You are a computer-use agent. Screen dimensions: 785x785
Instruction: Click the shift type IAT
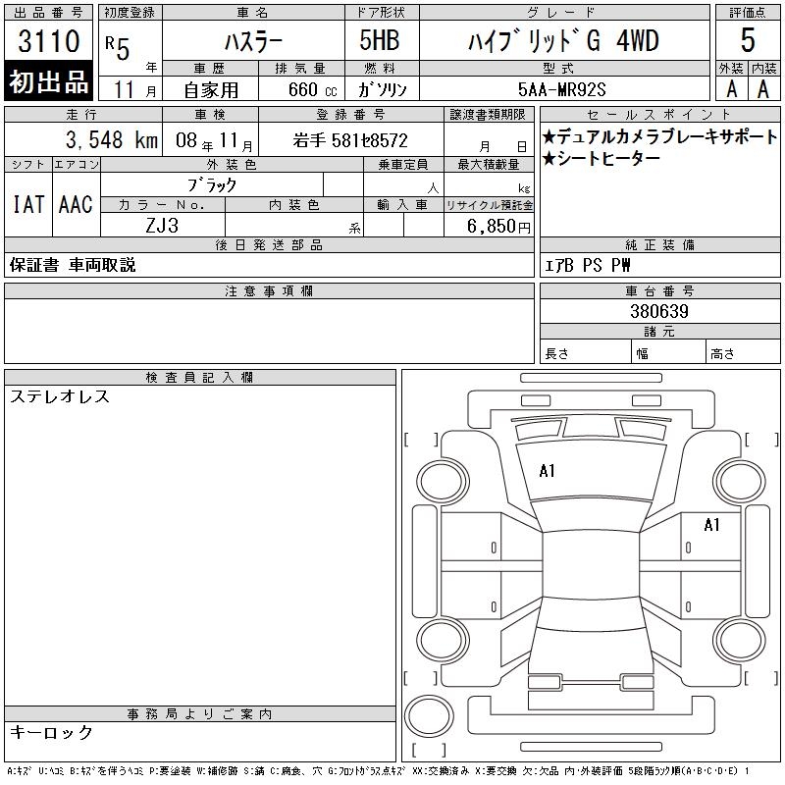[28, 204]
